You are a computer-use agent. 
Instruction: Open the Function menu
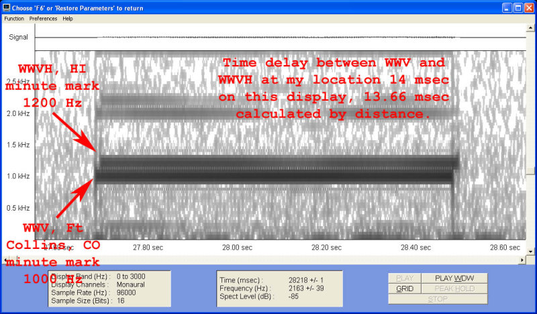[14, 19]
